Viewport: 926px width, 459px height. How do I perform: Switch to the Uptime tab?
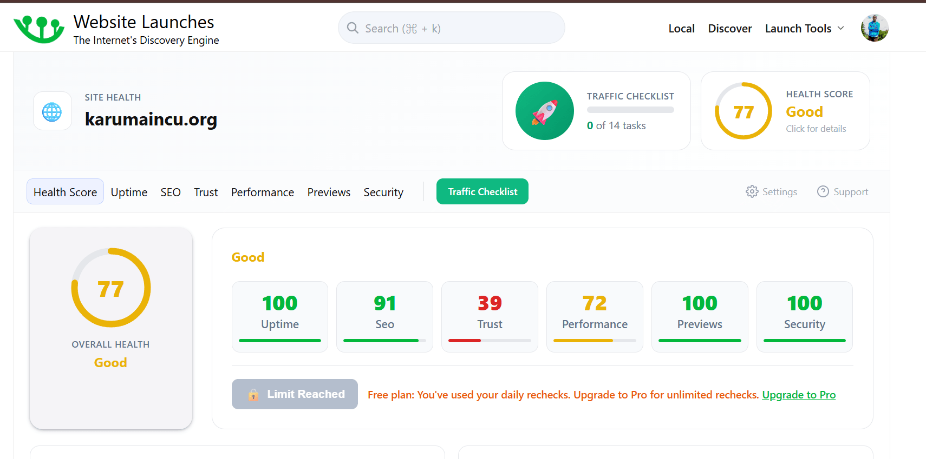click(129, 192)
